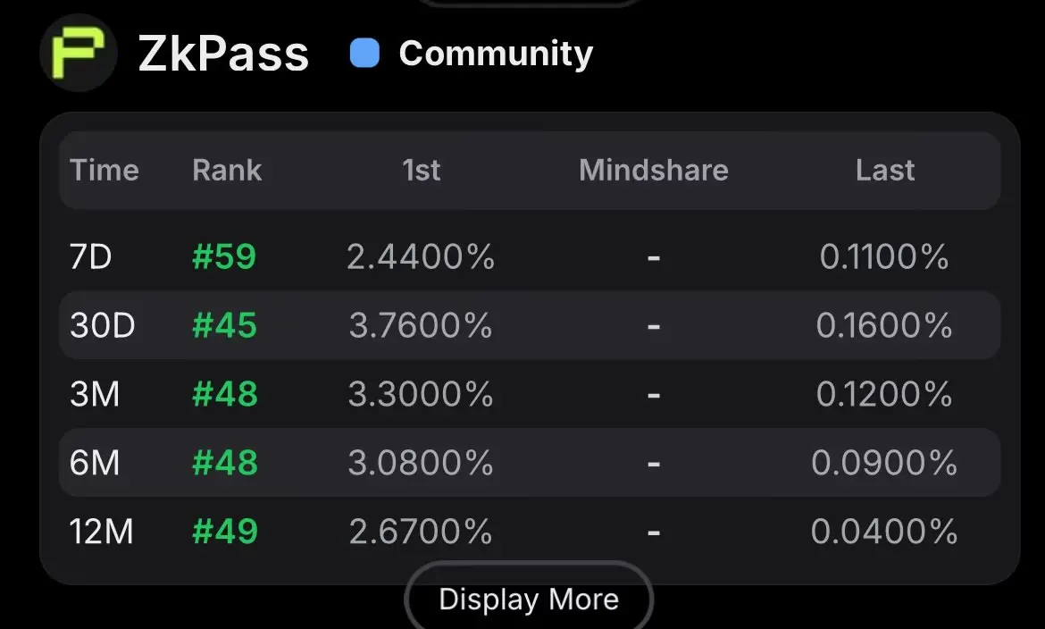
Task: Click the 2.6700% value
Action: [x=421, y=532]
